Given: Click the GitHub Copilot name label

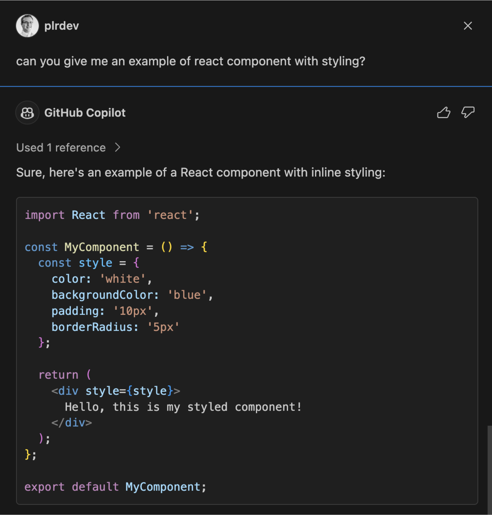Looking at the screenshot, I should pos(85,113).
